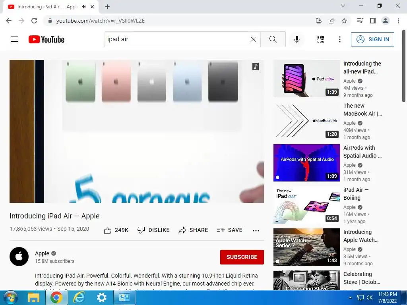This screenshot has width=407, height=305.
Task: Close the Introducing iPad Air tab
Action: point(92,7)
